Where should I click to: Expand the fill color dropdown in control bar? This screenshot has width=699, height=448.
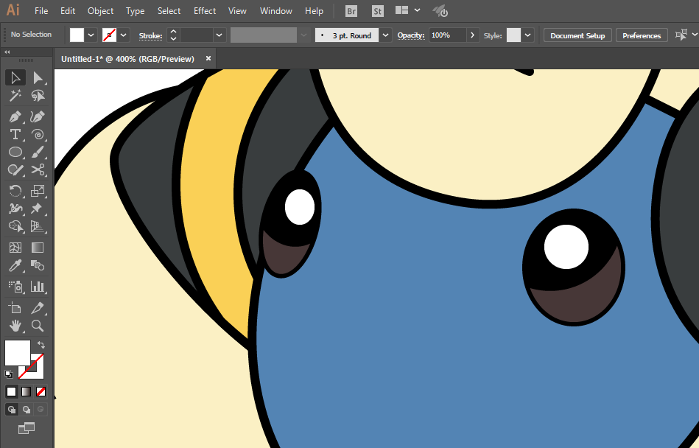(91, 35)
